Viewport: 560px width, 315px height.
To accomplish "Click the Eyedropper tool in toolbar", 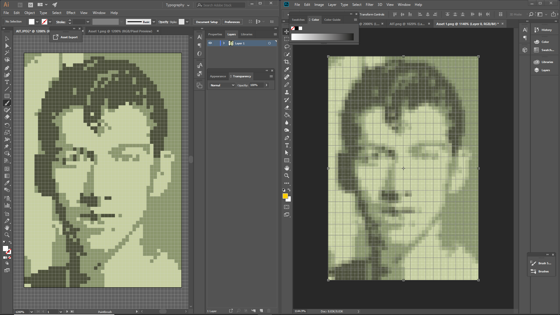I will 7,183.
